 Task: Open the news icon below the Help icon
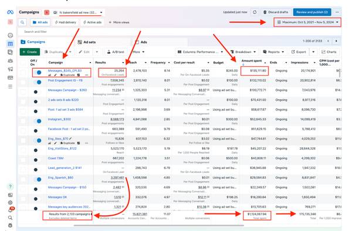click(11, 195)
